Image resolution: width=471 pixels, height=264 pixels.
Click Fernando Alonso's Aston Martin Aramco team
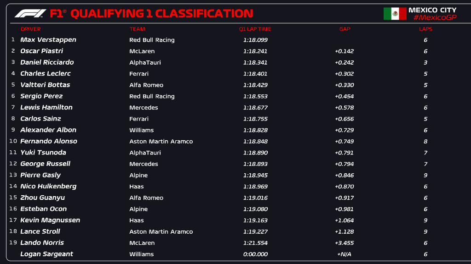pyautogui.click(x=161, y=141)
